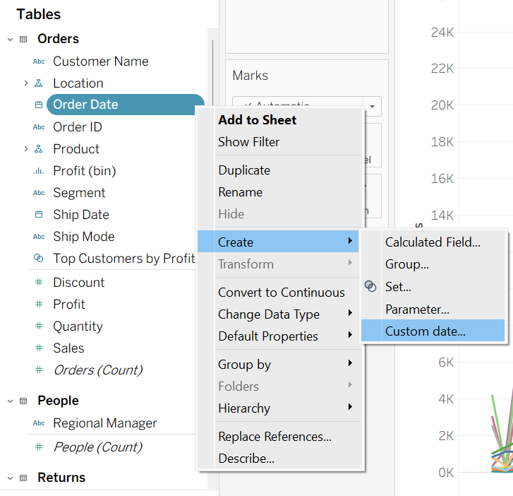Click the set icon beside Top Customers by Profit
Image resolution: width=513 pixels, height=496 pixels.
(39, 259)
